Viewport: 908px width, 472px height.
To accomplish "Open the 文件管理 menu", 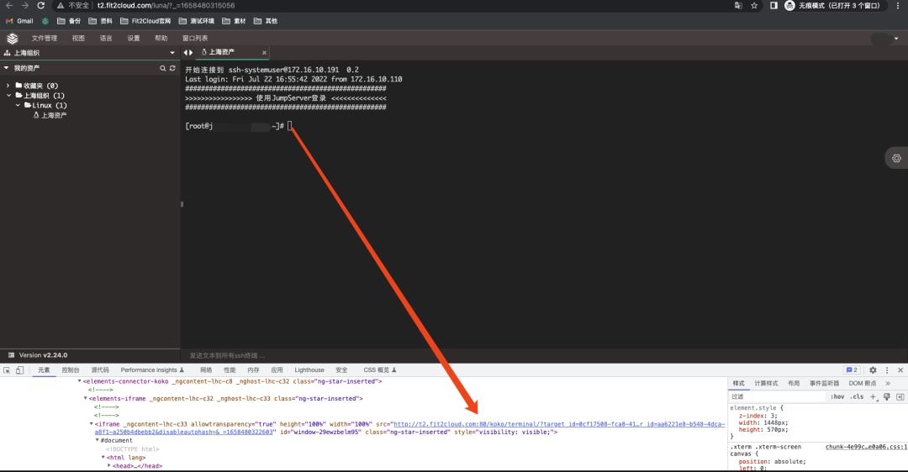I will click(45, 38).
